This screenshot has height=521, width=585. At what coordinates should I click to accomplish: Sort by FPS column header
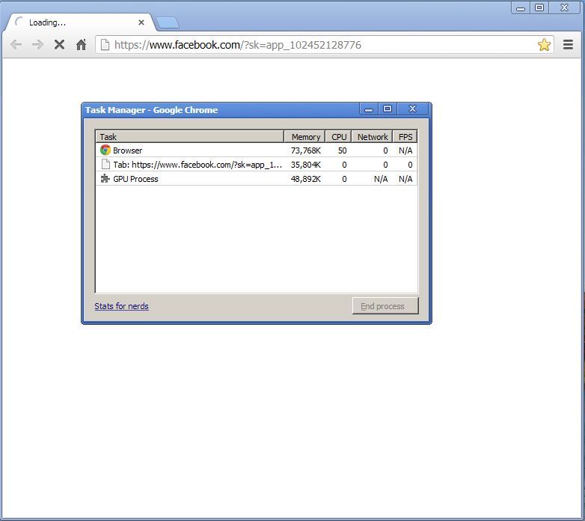point(405,136)
